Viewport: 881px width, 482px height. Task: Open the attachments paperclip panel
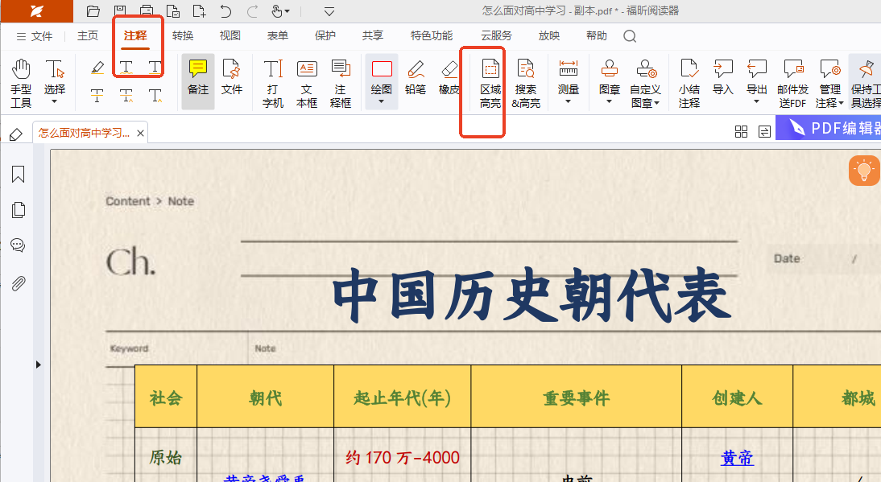pos(18,282)
